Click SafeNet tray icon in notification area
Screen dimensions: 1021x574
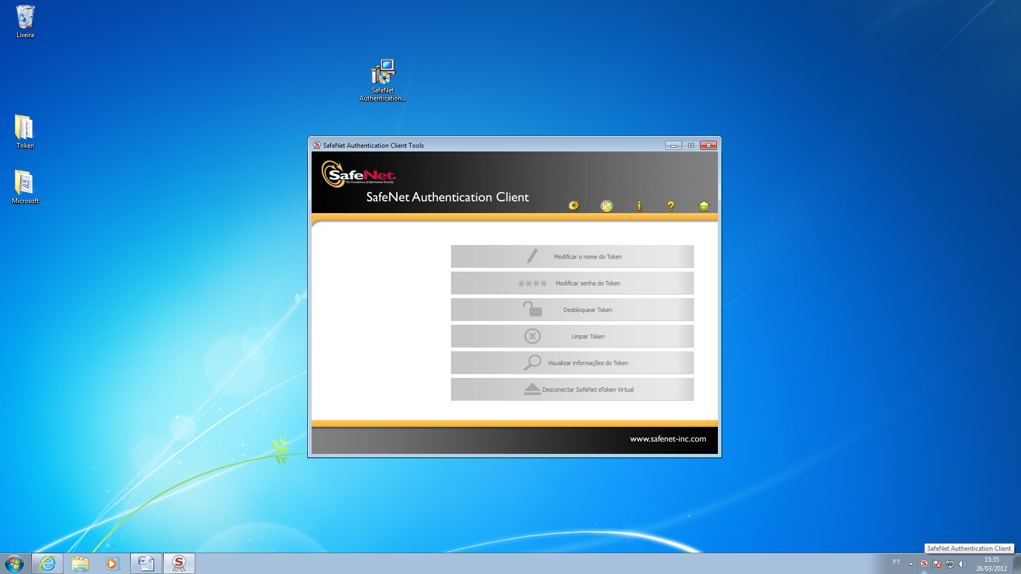tap(924, 563)
